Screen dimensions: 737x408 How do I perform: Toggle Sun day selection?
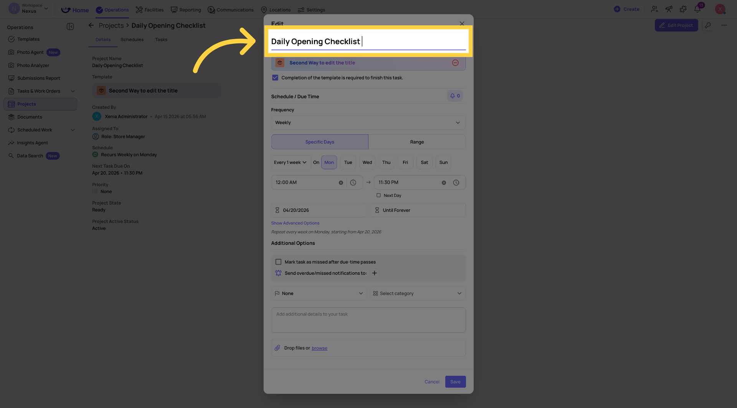pos(443,162)
